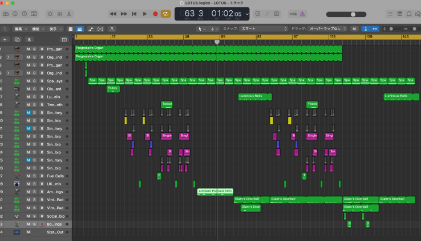
Task: Show the automation view button
Action: [91, 28]
